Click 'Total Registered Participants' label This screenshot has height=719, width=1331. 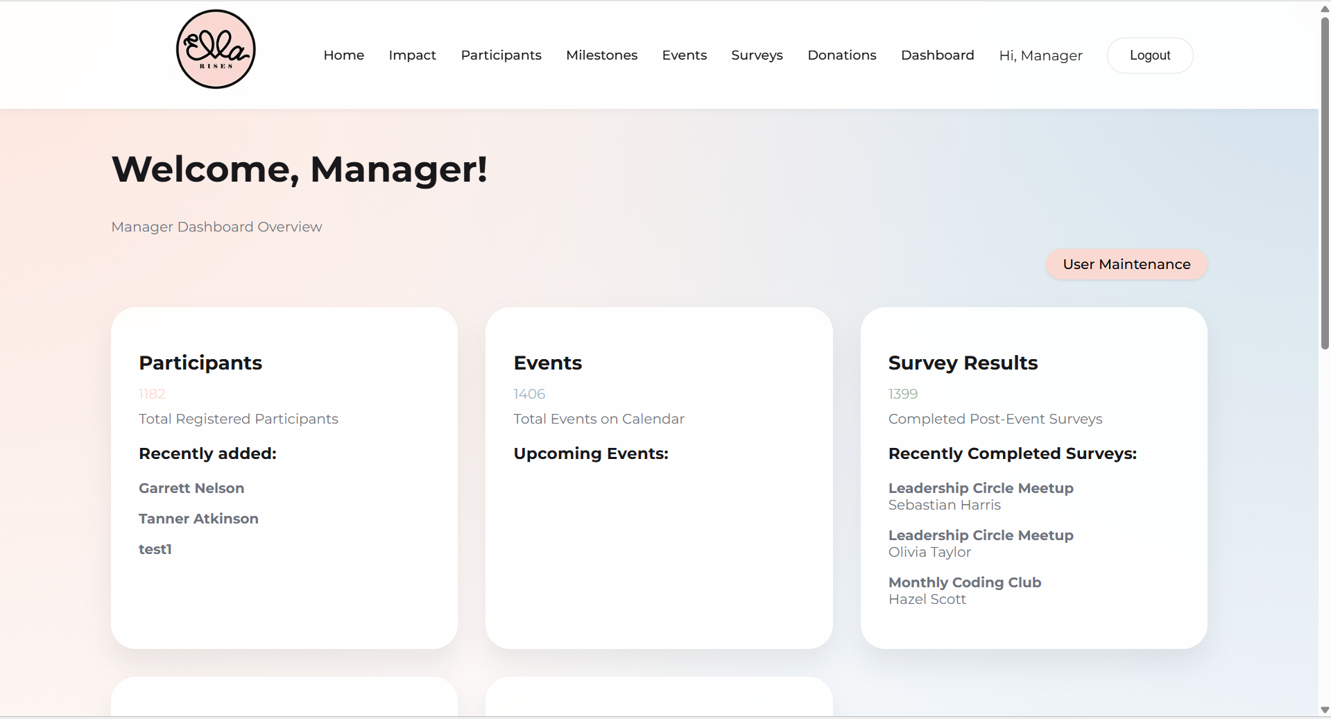pos(239,419)
